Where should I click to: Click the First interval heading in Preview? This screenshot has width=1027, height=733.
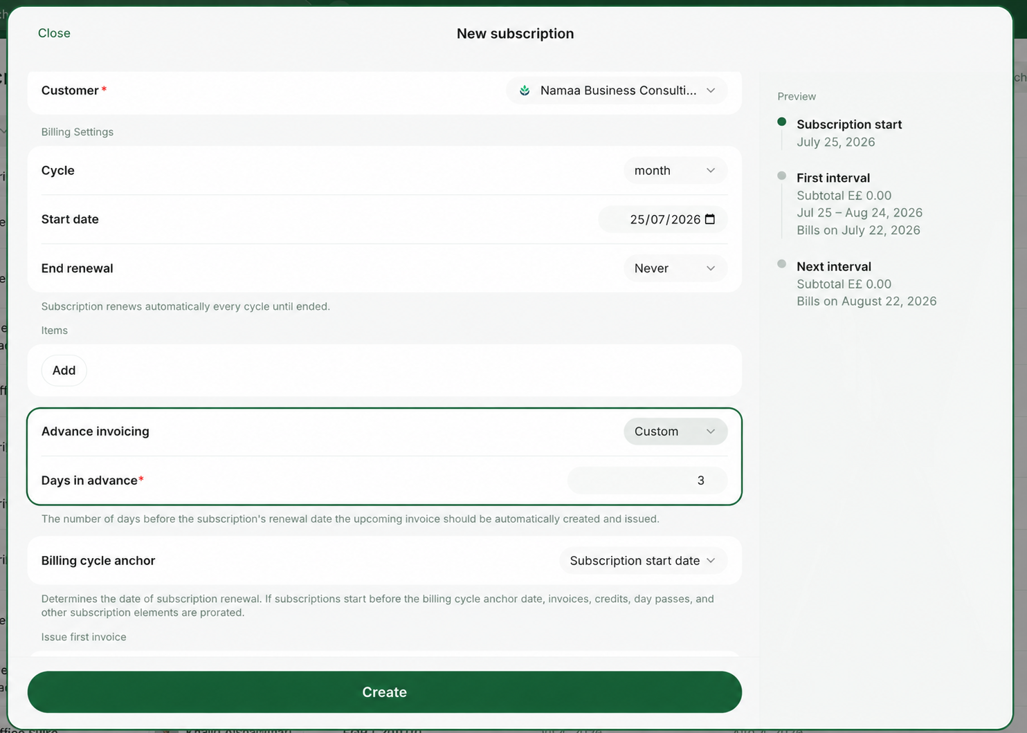pos(833,178)
